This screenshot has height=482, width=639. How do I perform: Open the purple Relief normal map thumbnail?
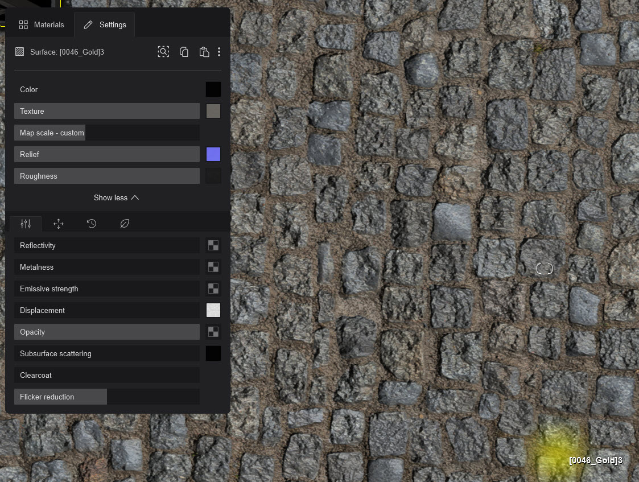(213, 154)
